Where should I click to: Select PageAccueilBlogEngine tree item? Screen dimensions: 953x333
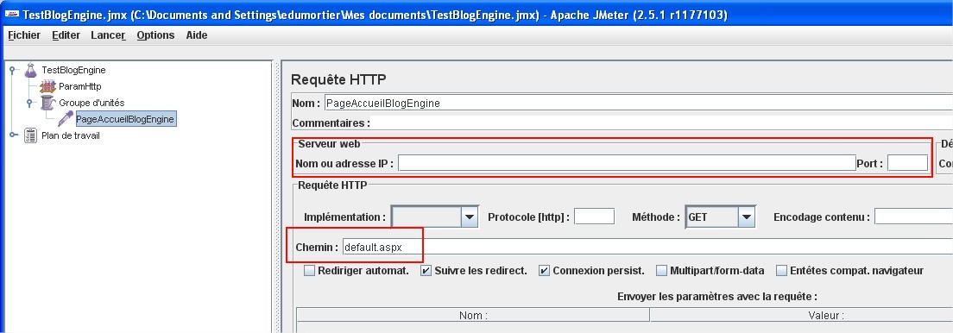pyautogui.click(x=125, y=119)
